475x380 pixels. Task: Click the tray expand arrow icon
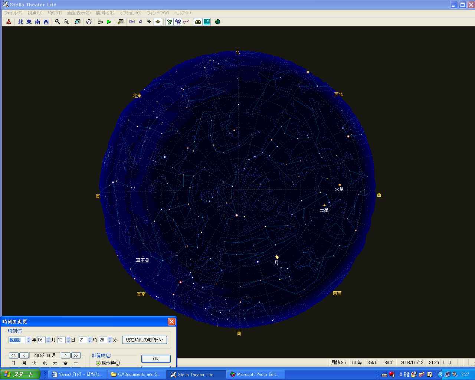[x=441, y=374]
